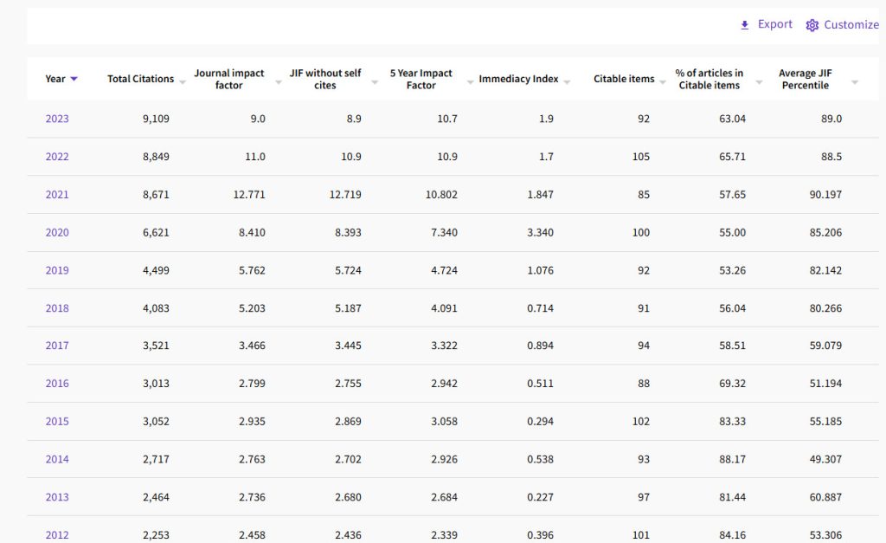This screenshot has width=886, height=543.
Task: Sort by JIF without self cites arrow
Action: pyautogui.click(x=375, y=82)
